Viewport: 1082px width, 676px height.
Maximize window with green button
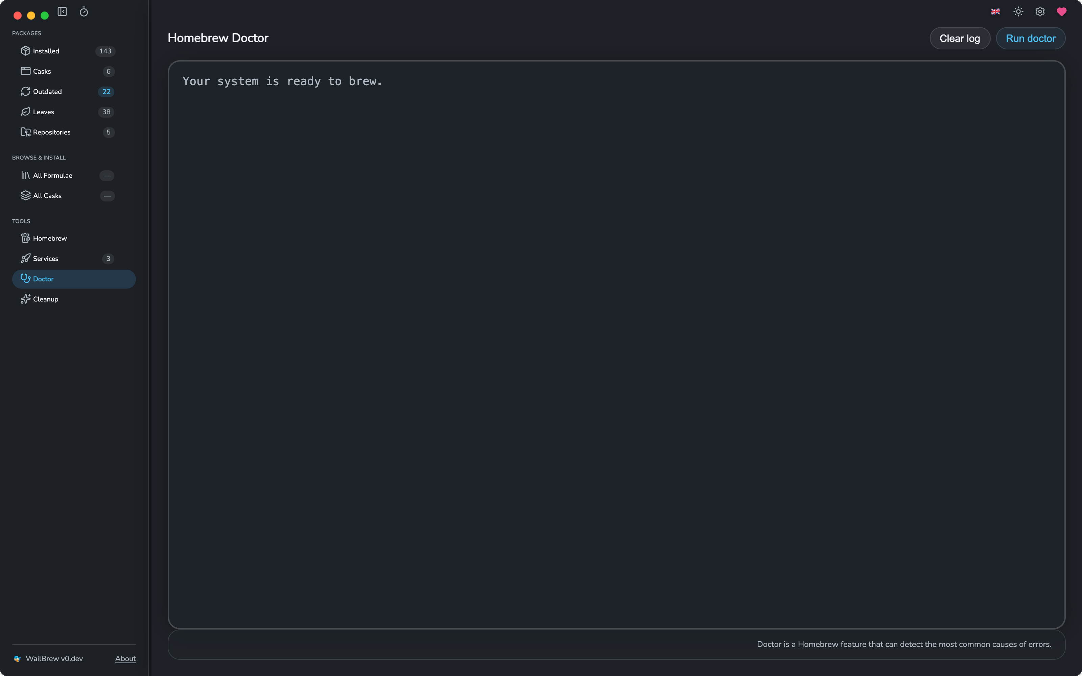pos(45,16)
